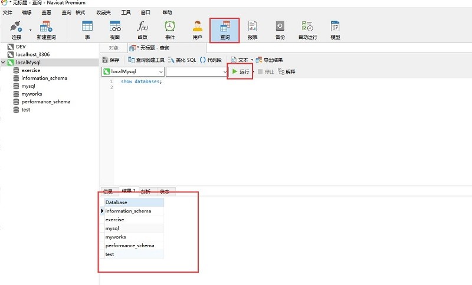Open the Edit (编辑) menu
Screen dimensions: 472x285
pos(27,12)
